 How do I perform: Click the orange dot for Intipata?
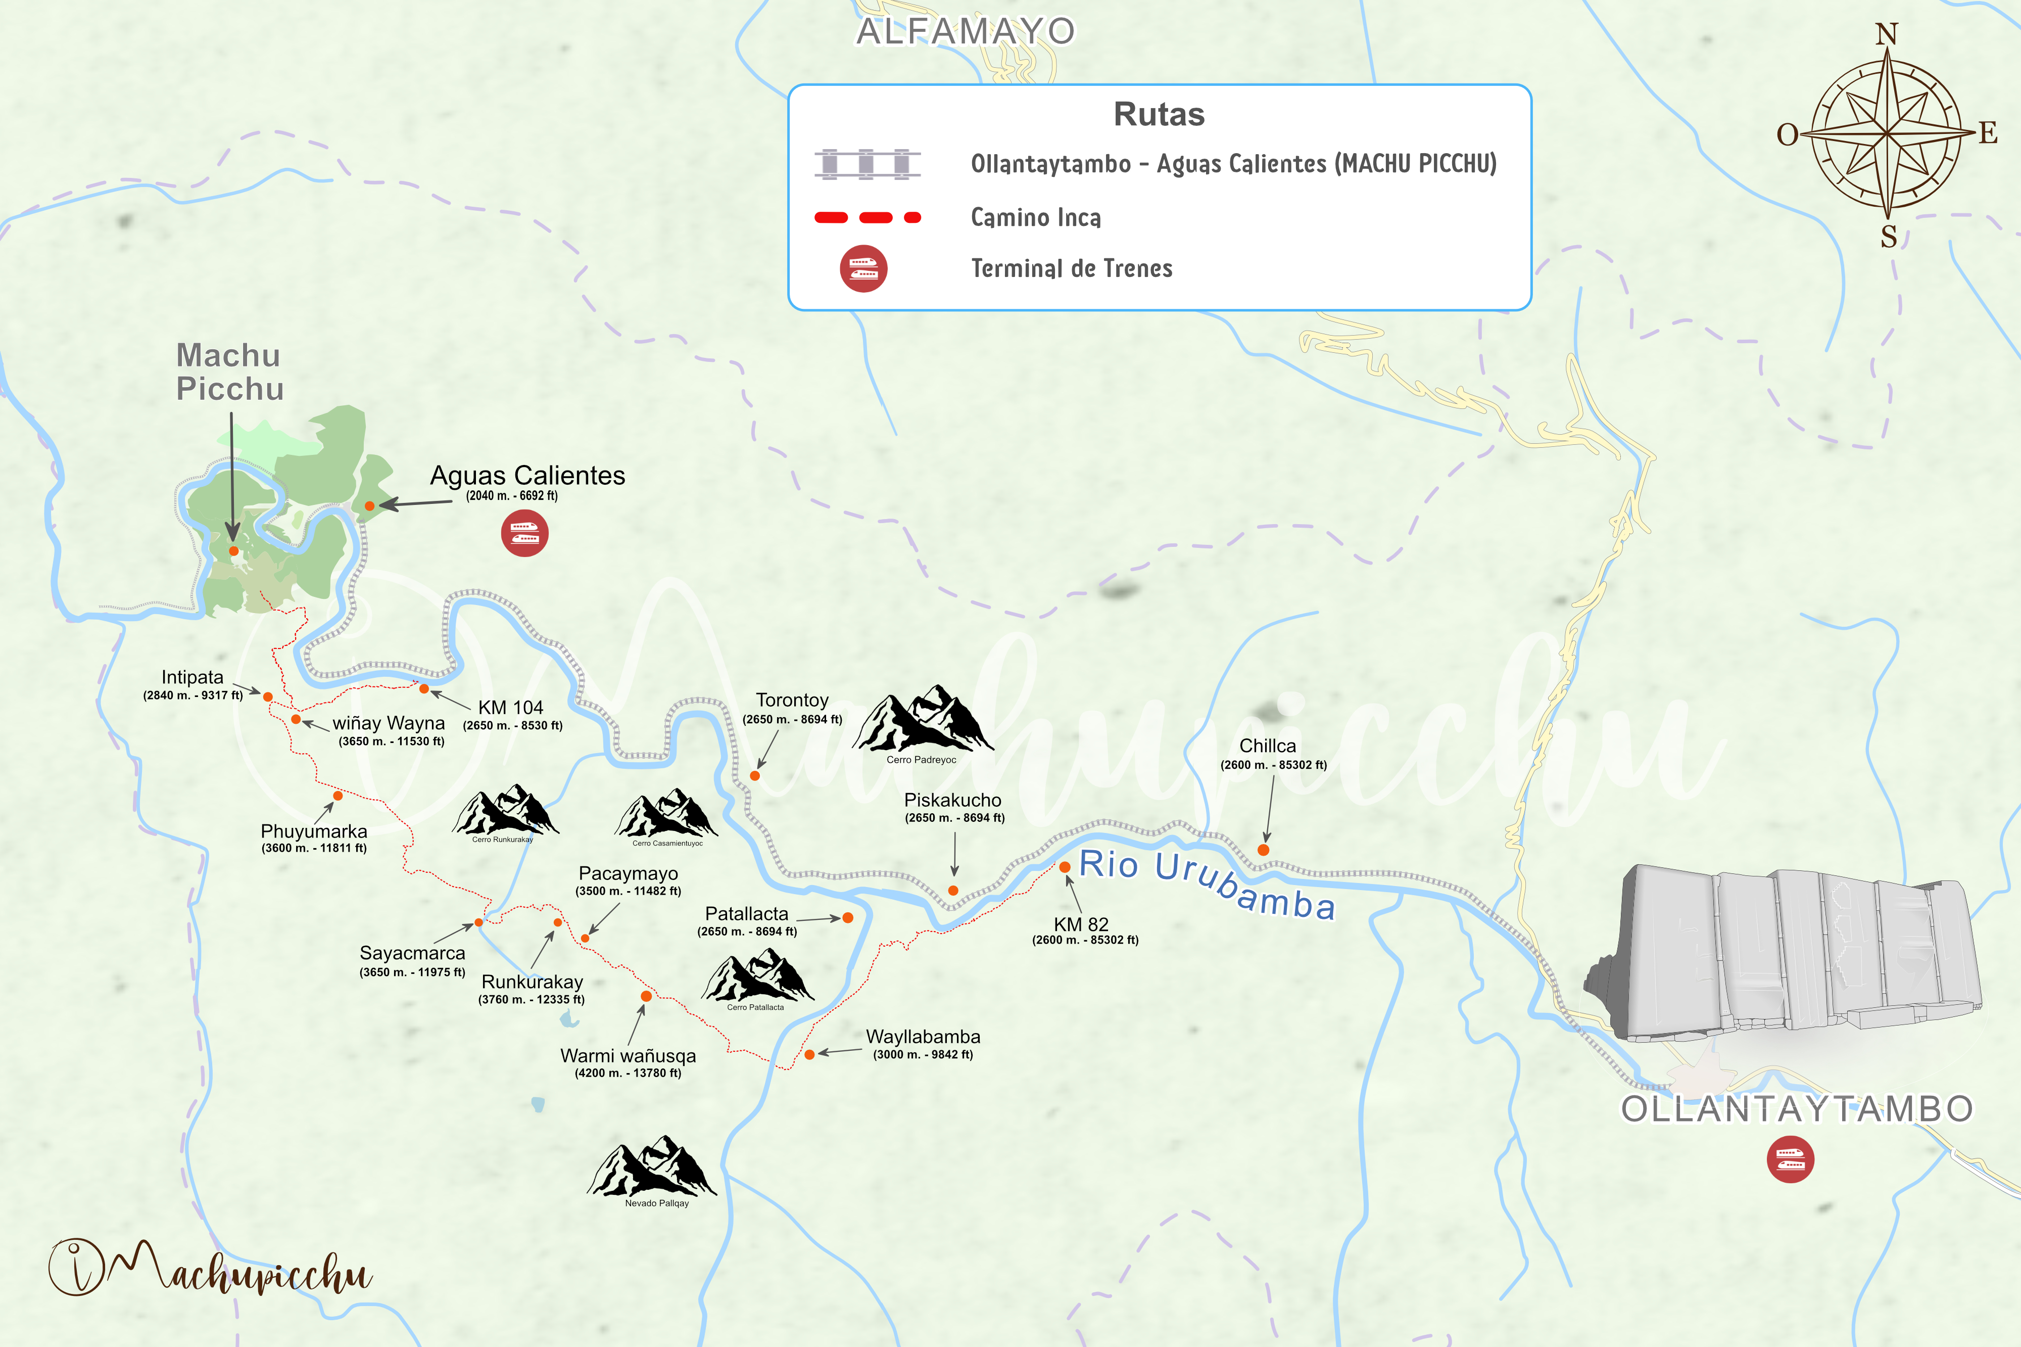(x=268, y=696)
